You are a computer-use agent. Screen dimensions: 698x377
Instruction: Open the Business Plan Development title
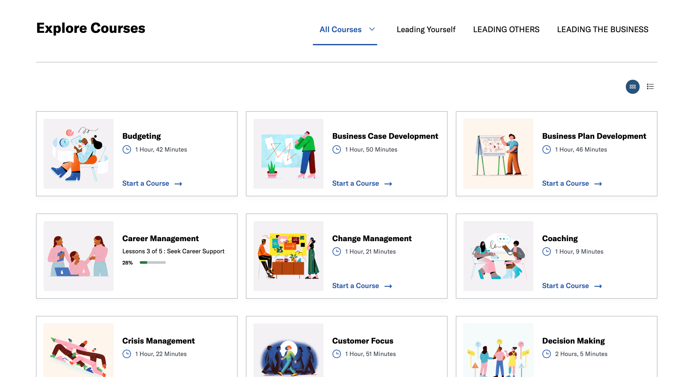click(x=594, y=136)
